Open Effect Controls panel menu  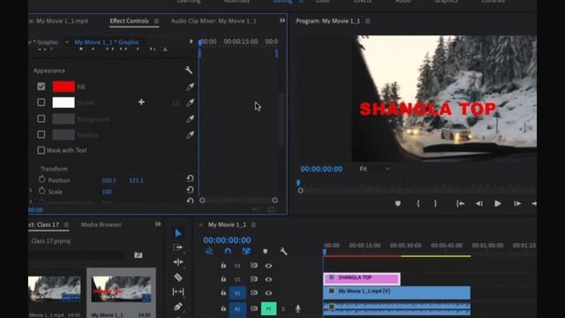[x=156, y=21]
